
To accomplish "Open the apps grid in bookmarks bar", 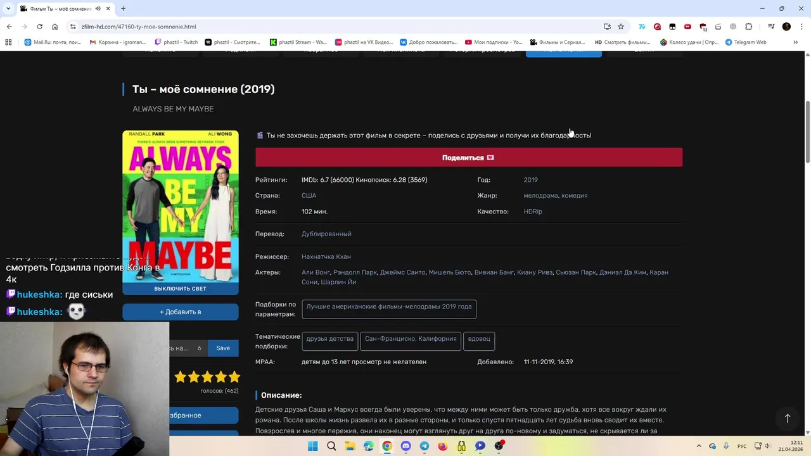I will [x=8, y=42].
